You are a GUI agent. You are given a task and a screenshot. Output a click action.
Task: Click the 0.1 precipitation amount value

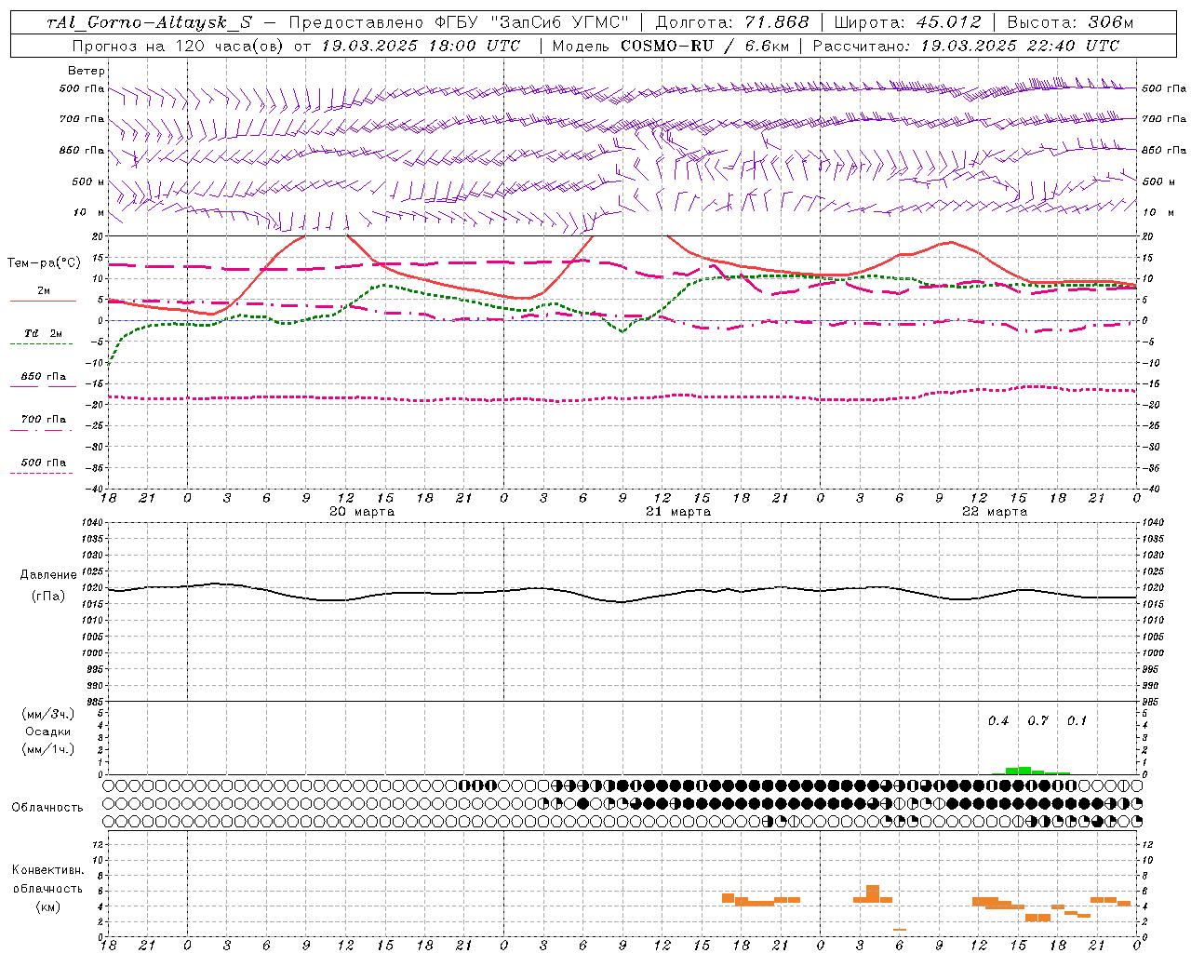tap(1077, 720)
